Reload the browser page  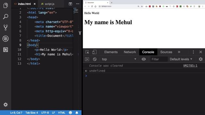point(92,6)
